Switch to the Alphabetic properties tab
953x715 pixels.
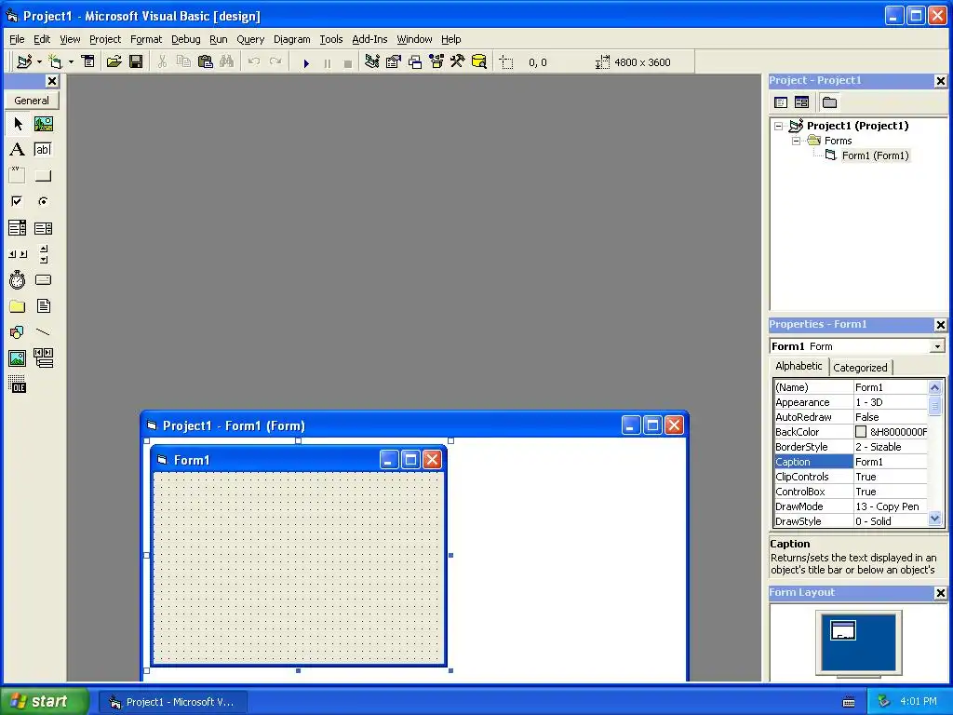[799, 366]
